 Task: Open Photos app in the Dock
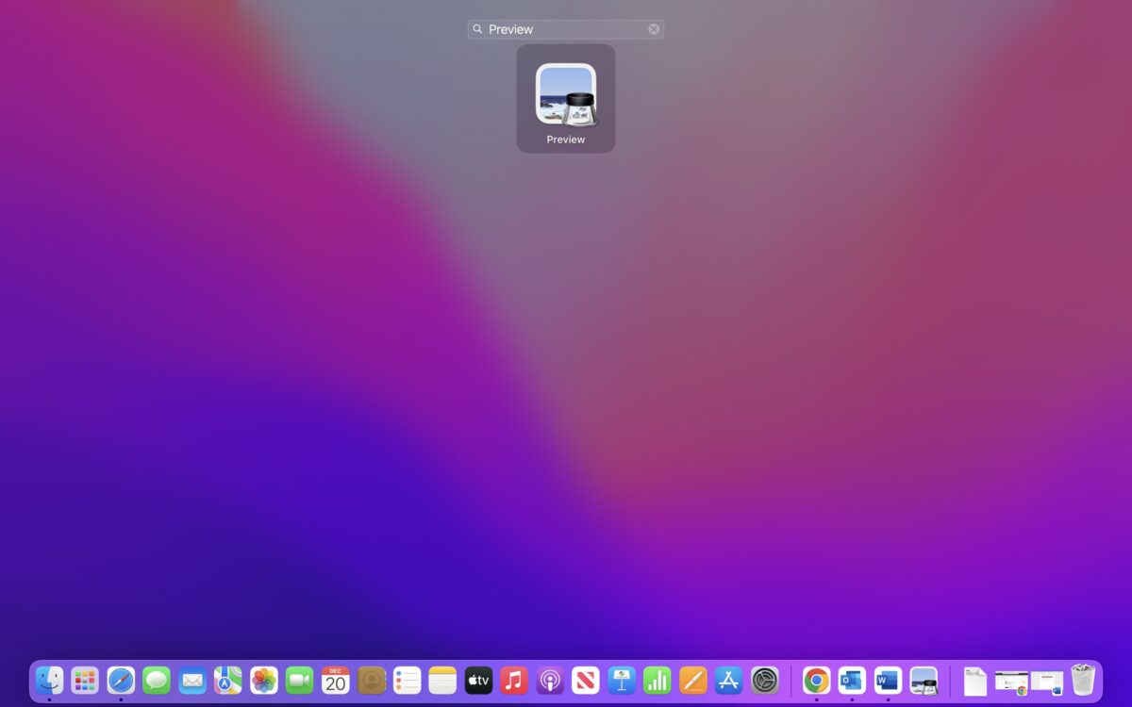[264, 680]
